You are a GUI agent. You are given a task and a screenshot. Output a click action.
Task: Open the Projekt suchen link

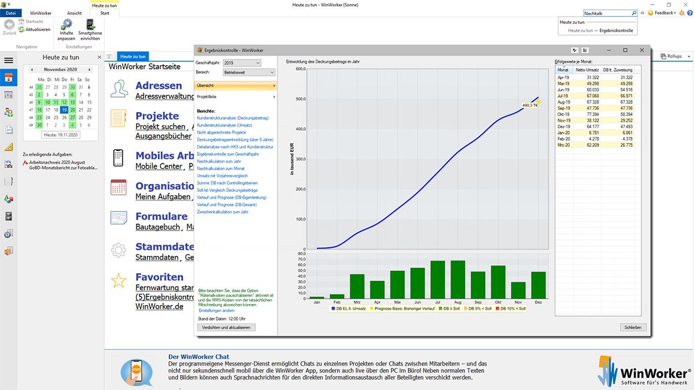pos(161,126)
